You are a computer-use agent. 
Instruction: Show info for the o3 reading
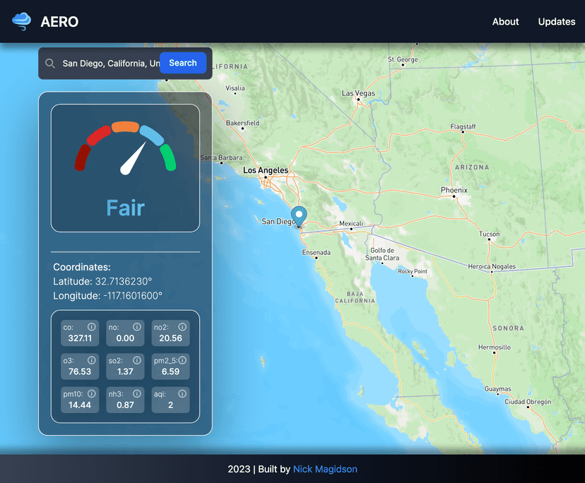(91, 360)
